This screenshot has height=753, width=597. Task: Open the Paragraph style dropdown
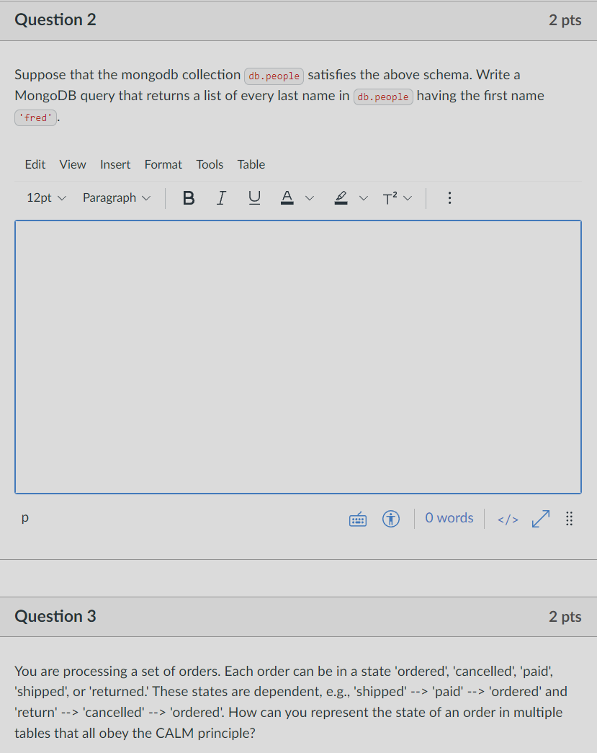click(x=116, y=197)
